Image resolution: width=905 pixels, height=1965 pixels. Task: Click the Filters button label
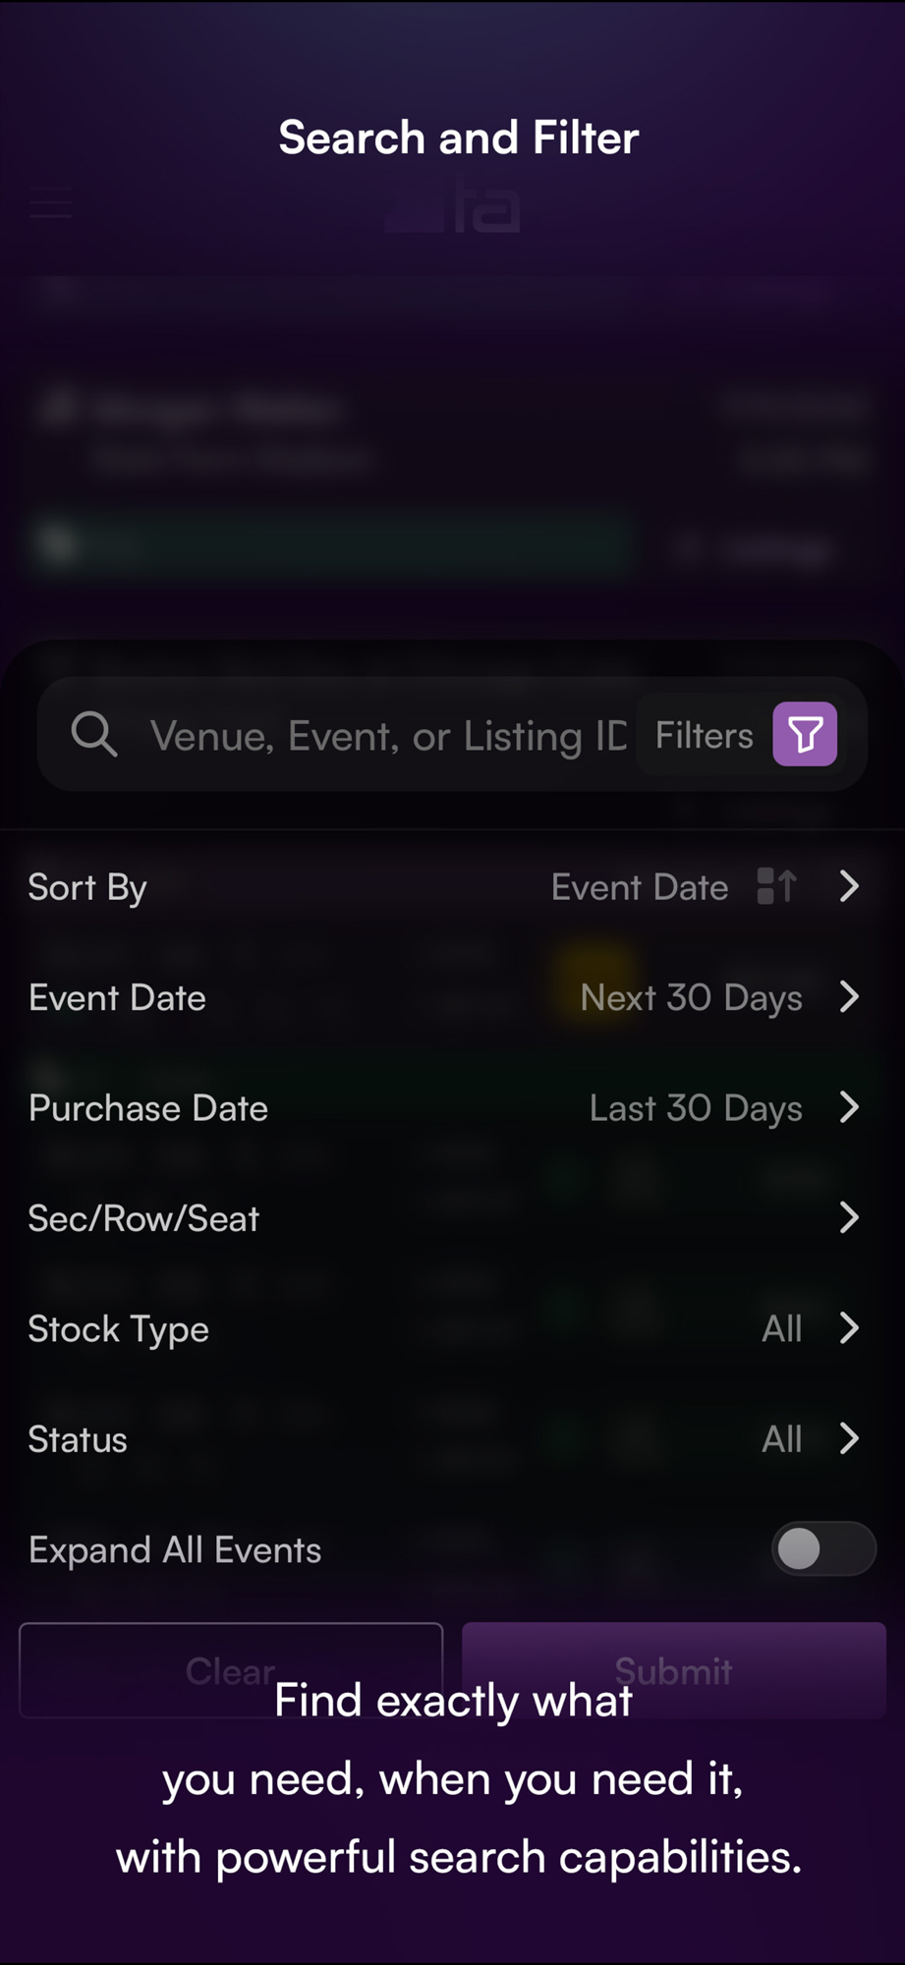pos(704,735)
